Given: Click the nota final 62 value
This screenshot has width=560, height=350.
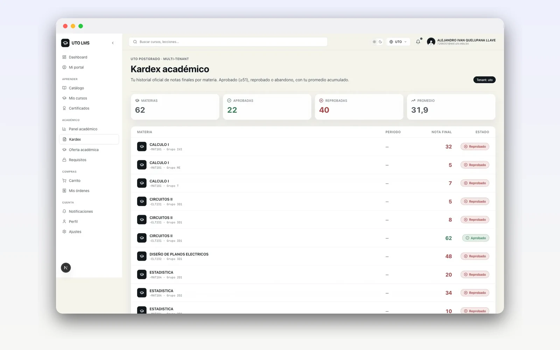Looking at the screenshot, I should click(448, 238).
